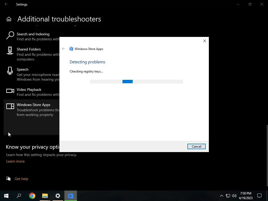The height and width of the screenshot is (201, 268).
Task: Select the Windows Store Apps list icon
Action: (x=10, y=106)
